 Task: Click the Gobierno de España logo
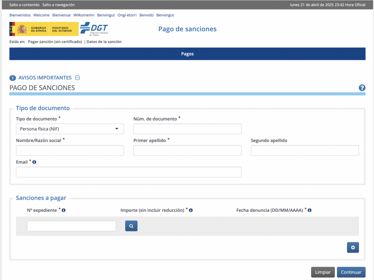tap(44, 29)
